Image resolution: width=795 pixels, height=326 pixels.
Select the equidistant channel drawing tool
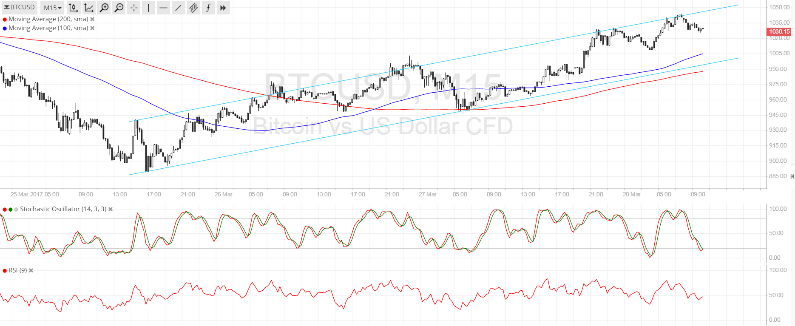point(193,8)
